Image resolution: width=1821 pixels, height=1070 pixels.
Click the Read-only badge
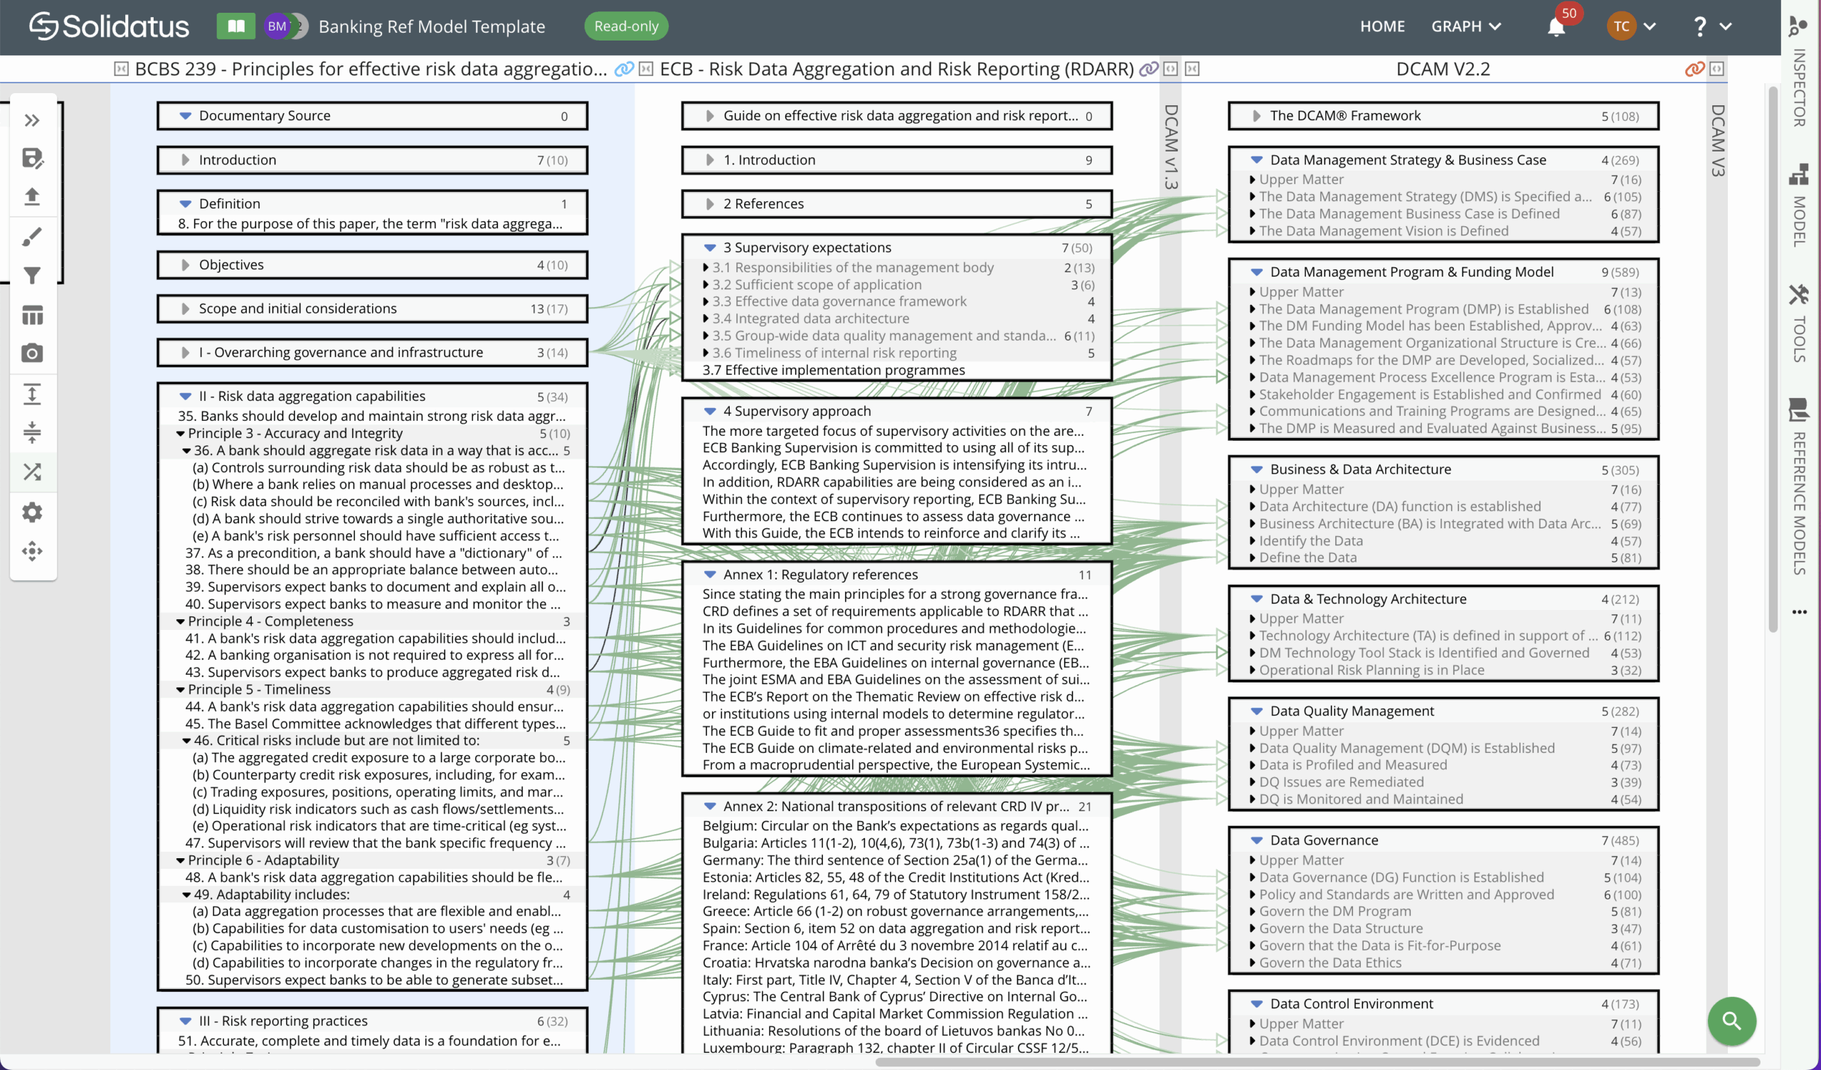(x=626, y=27)
